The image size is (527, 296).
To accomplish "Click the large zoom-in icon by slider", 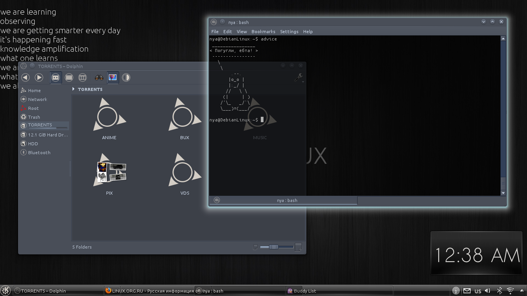I will pyautogui.click(x=298, y=247).
